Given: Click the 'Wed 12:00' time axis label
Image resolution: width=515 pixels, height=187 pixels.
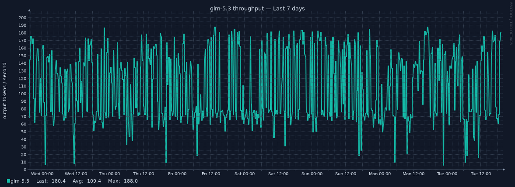Looking at the screenshot, I should tap(76, 174).
